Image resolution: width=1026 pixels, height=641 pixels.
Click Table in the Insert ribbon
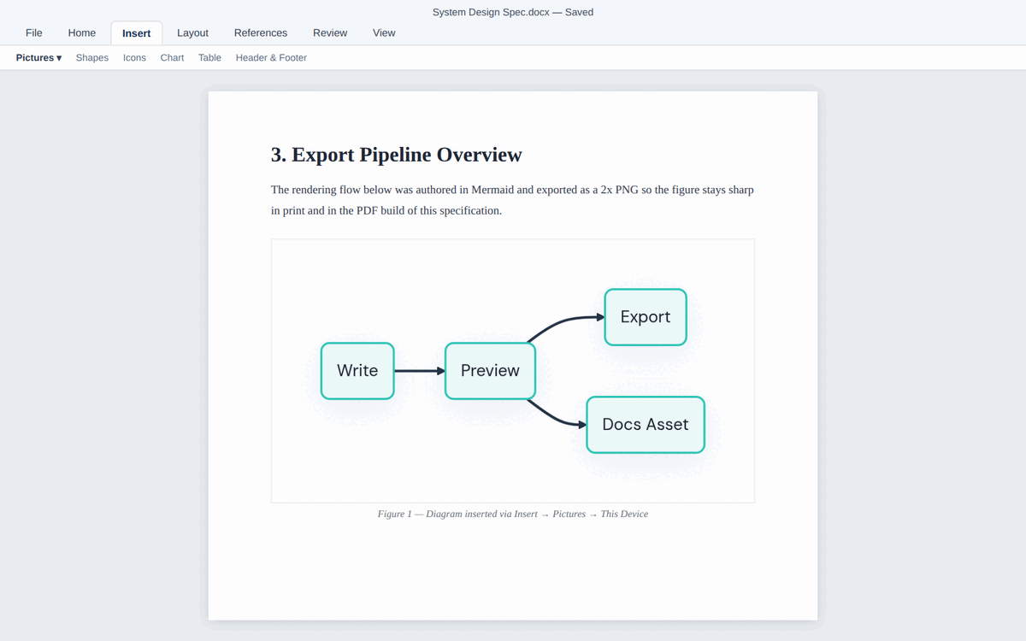(209, 57)
